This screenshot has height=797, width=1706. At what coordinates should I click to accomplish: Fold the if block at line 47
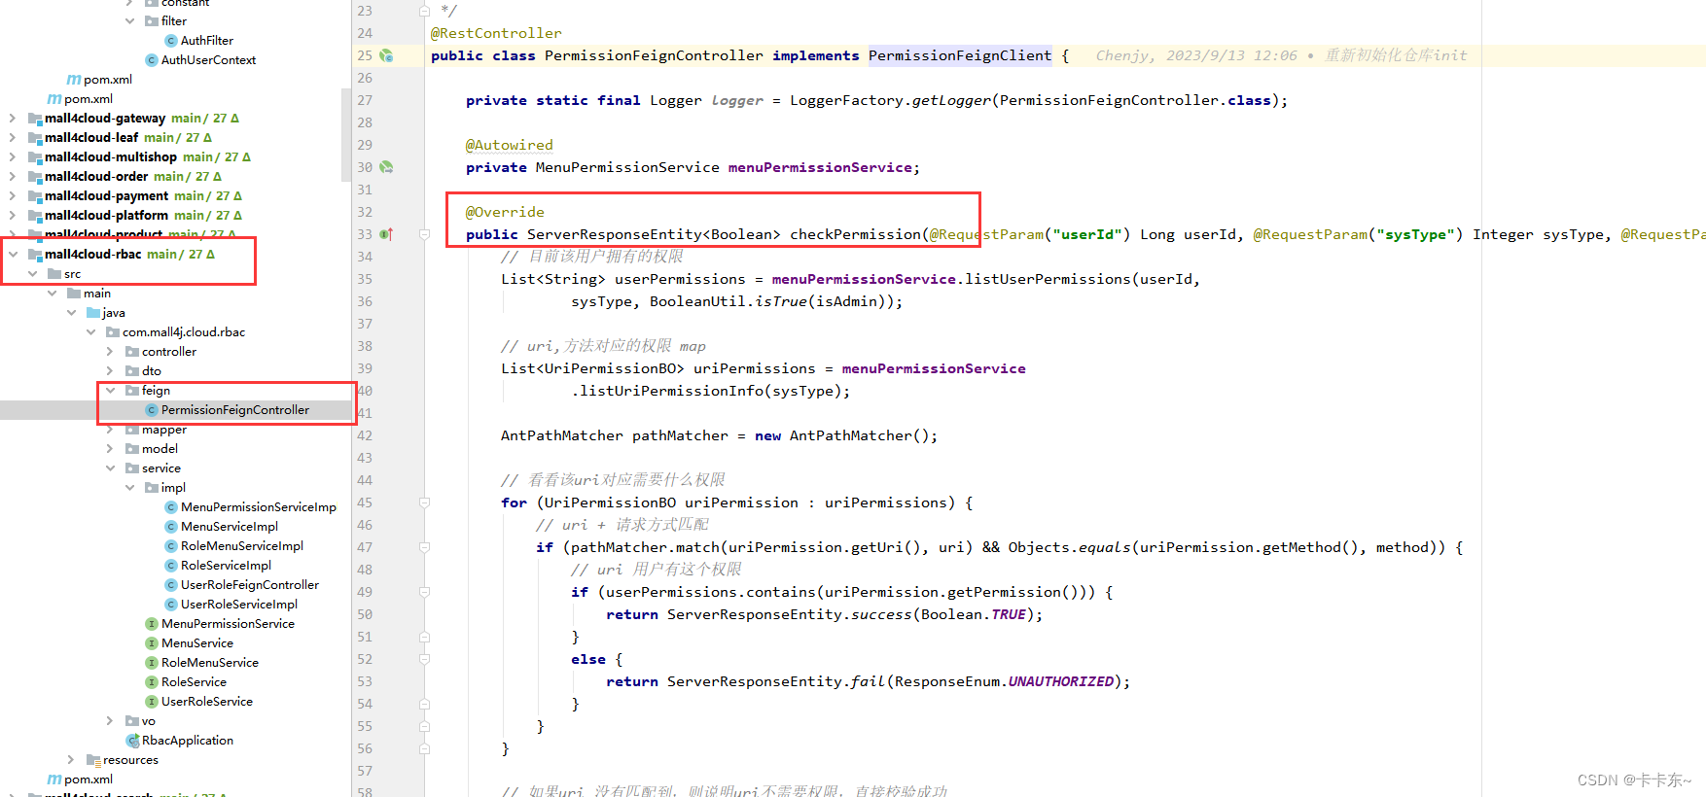tap(425, 547)
